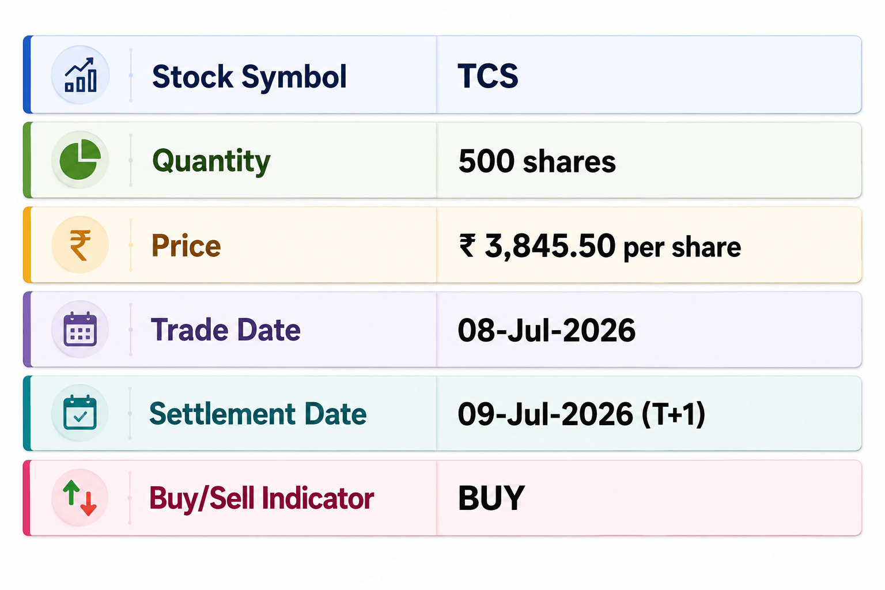Click the TCS symbol value
885x590 pixels.
(488, 75)
